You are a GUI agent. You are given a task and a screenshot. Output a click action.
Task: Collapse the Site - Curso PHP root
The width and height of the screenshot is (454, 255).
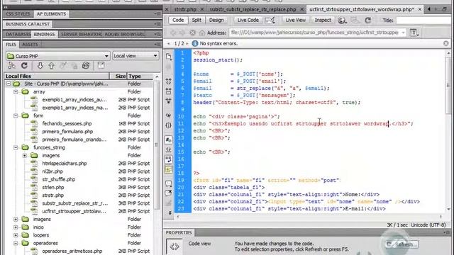click(x=9, y=84)
